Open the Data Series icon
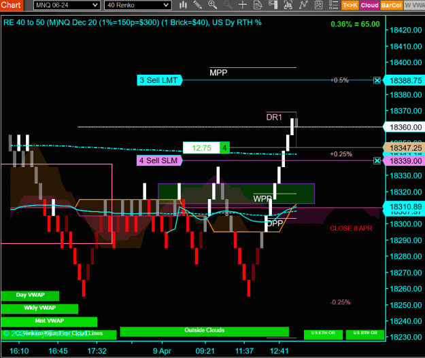 [x=288, y=5]
